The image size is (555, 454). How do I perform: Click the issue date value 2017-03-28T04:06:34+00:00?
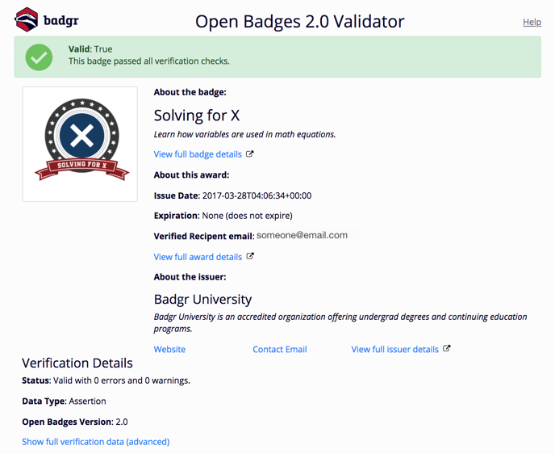(257, 195)
